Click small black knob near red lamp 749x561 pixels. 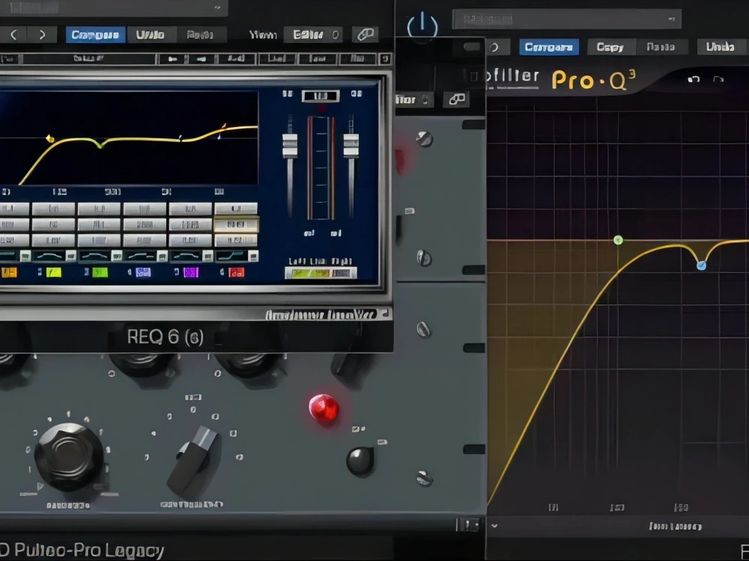tap(360, 462)
